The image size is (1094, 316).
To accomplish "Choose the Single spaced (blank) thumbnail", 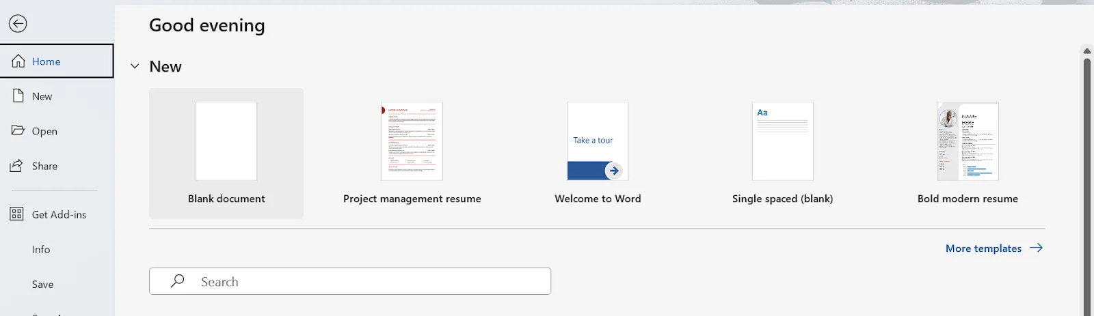I will (783, 141).
